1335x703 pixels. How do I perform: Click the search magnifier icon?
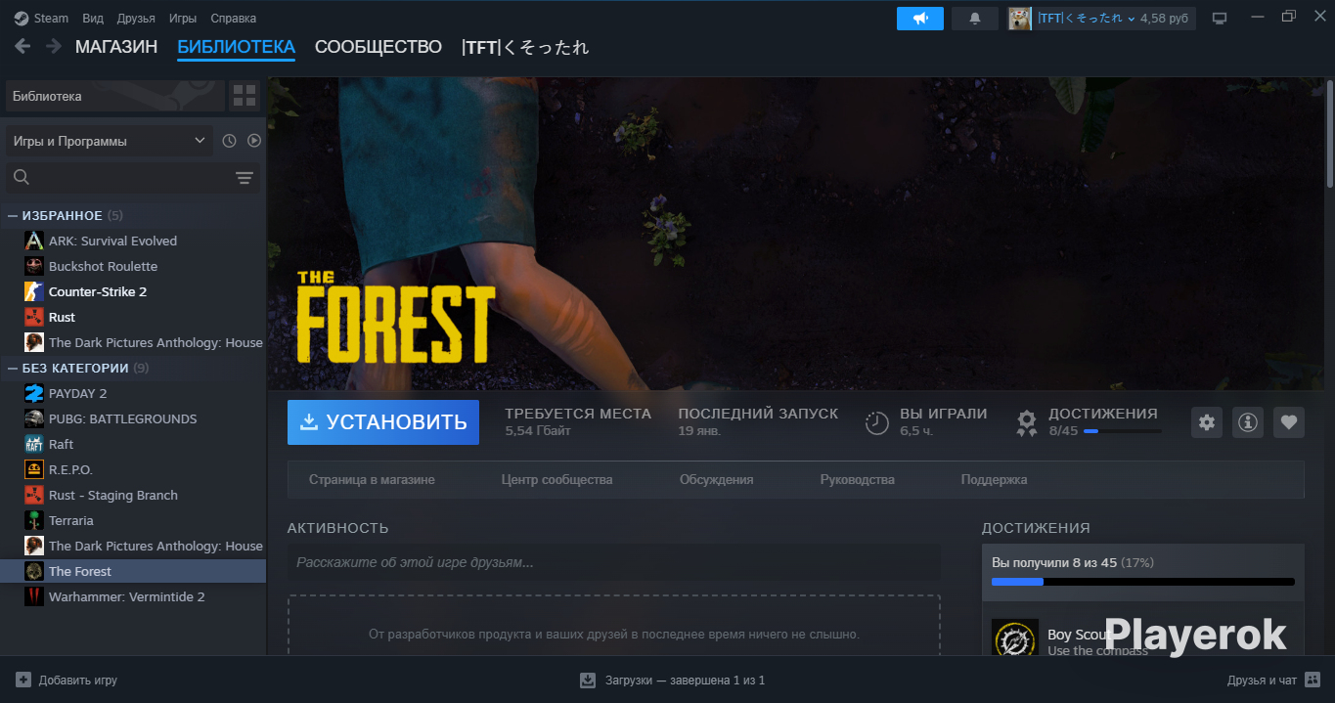[22, 177]
